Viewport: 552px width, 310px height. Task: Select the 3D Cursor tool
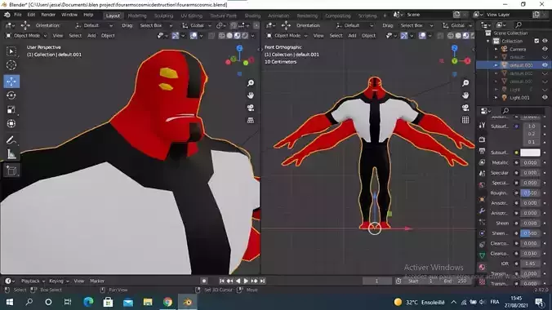[x=11, y=65]
